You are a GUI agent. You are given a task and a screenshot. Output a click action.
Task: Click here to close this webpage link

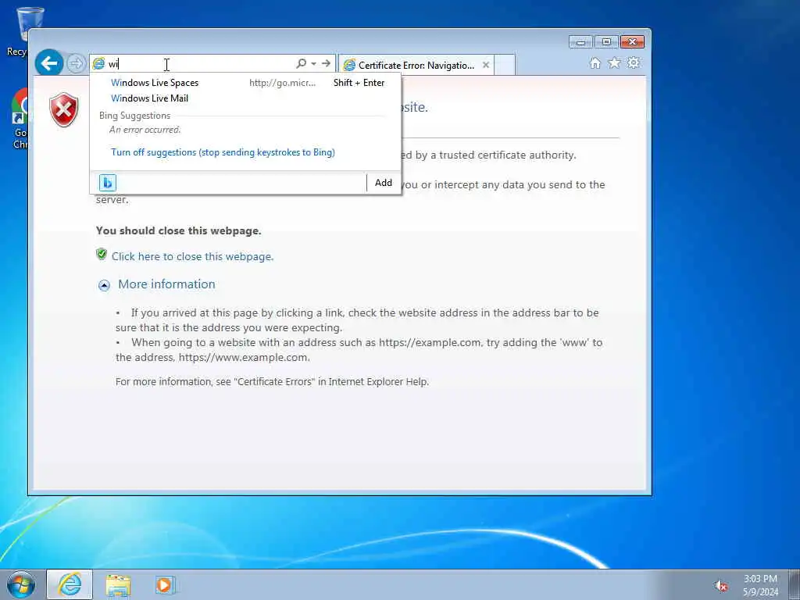point(192,256)
